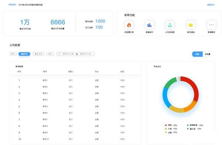Image resolution: width=222 pixels, height=145 pixels.
Task: Open the flame icon shortcut
Action: (129, 25)
